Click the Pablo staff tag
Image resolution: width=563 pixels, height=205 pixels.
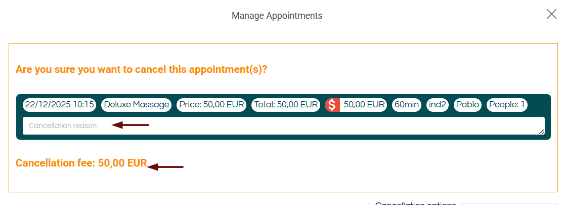click(467, 105)
